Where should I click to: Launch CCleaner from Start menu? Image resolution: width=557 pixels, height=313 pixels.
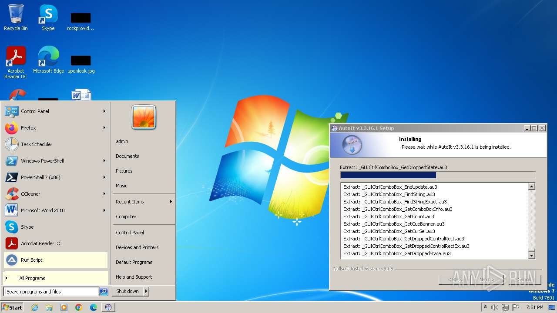click(55, 194)
